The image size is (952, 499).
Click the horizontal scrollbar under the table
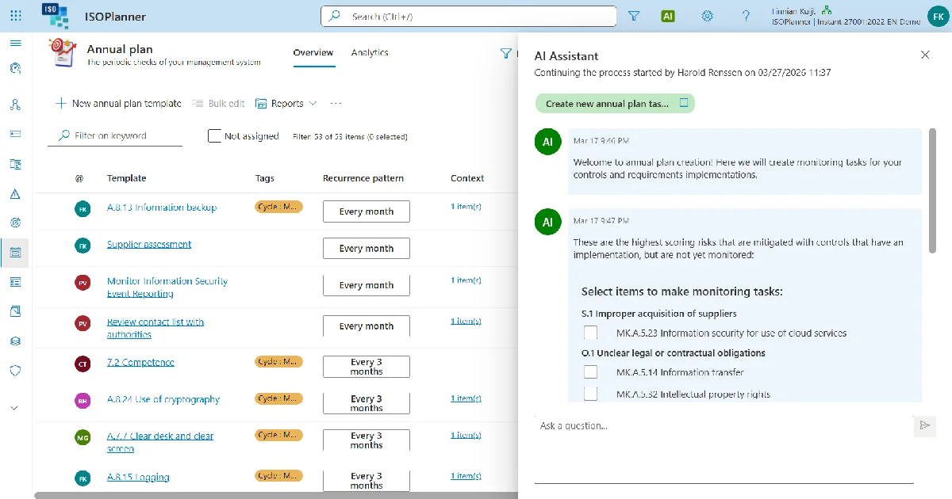[275, 495]
